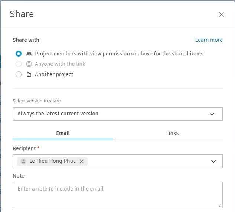Switch to the Email tab
This screenshot has height=212, width=235.
63,133
